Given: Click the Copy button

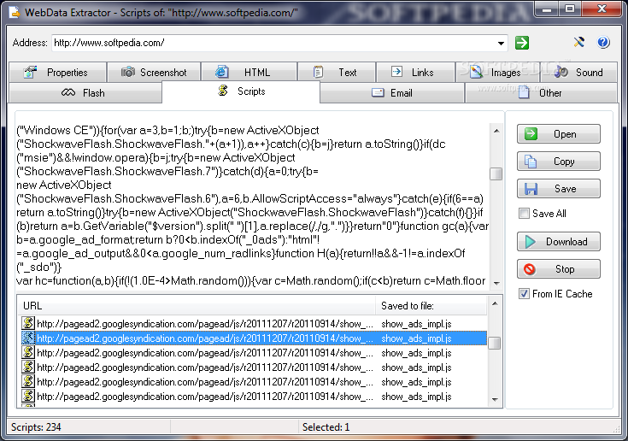Looking at the screenshot, I should tap(558, 161).
